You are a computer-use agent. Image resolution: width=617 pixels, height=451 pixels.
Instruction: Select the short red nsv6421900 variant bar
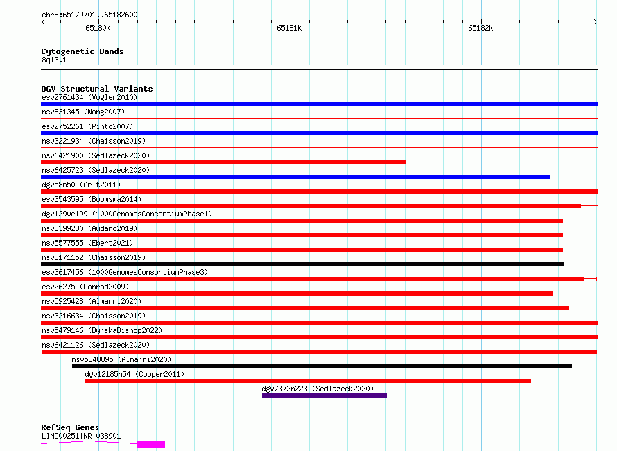[223, 162]
